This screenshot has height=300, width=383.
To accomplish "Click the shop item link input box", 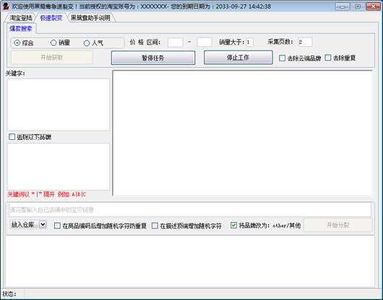I will tap(190, 210).
